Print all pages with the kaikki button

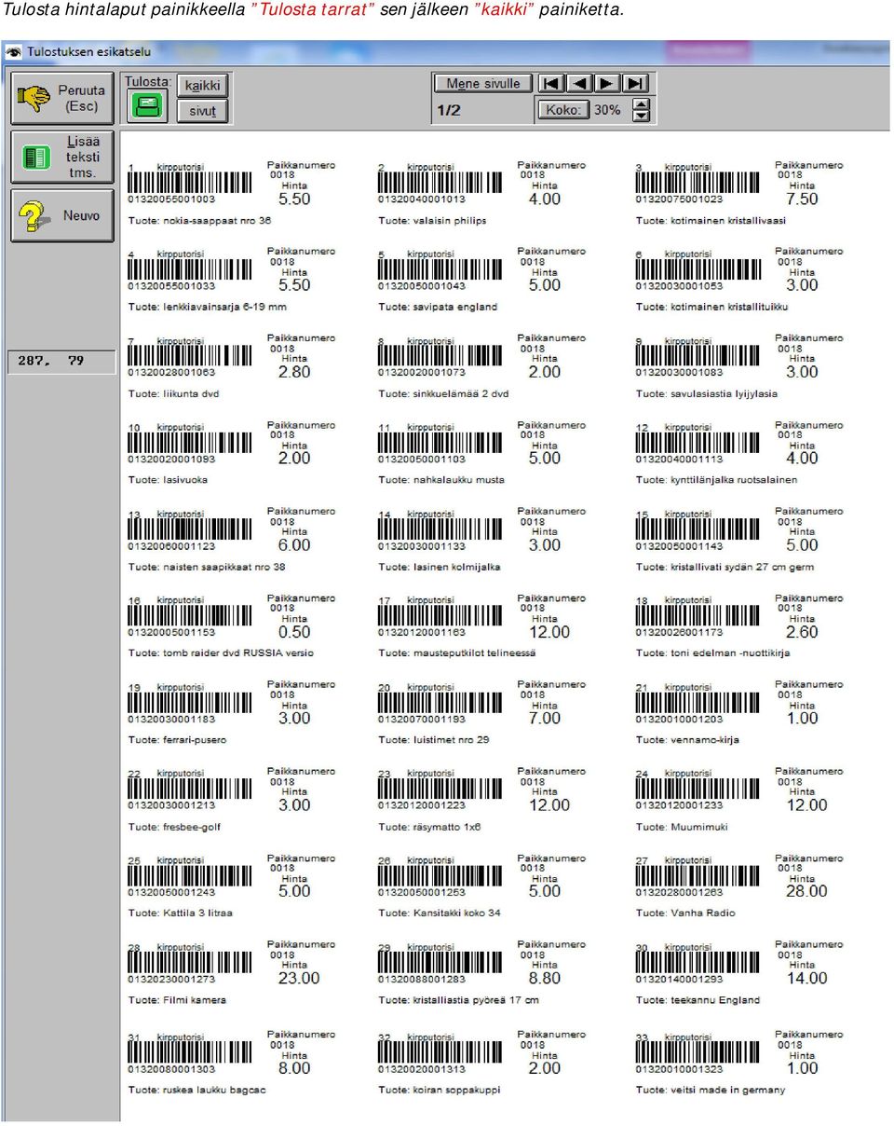pyautogui.click(x=202, y=85)
